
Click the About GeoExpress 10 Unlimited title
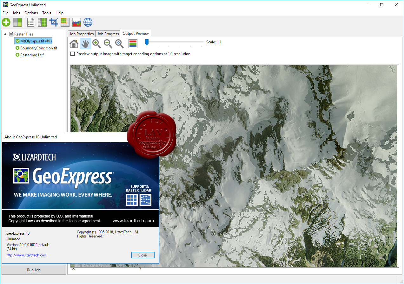(x=30, y=137)
